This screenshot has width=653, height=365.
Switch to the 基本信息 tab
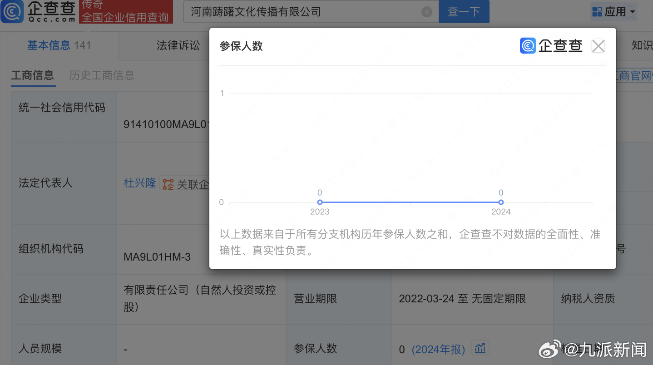[x=59, y=45]
